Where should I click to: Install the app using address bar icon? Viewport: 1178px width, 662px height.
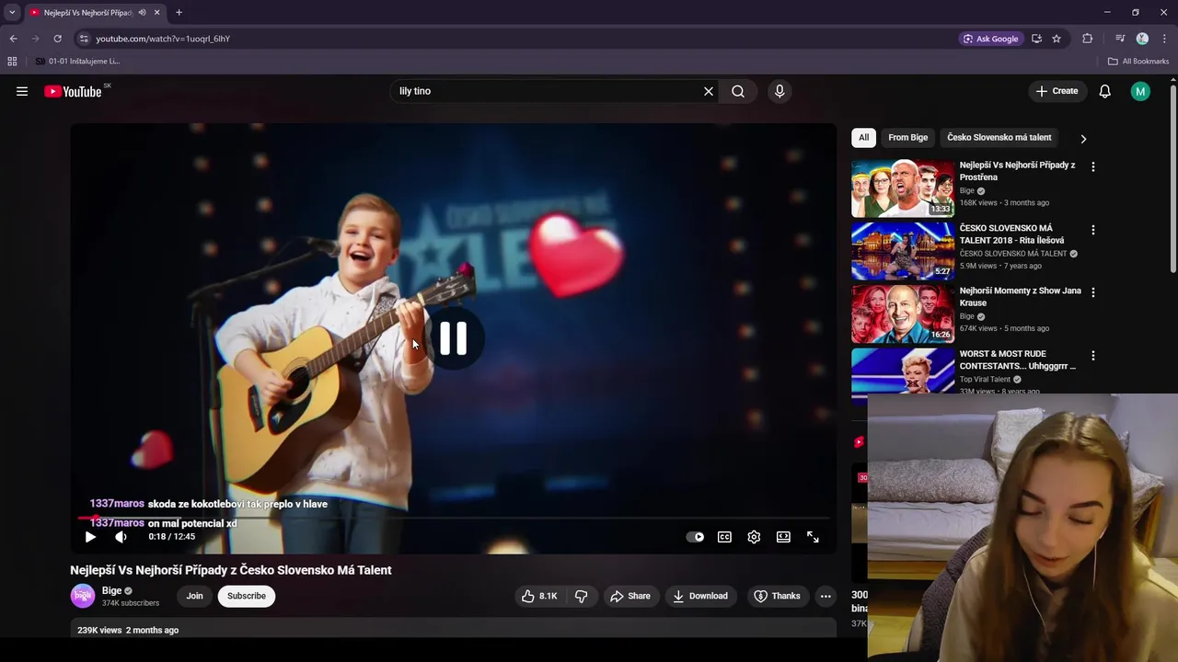click(1036, 39)
